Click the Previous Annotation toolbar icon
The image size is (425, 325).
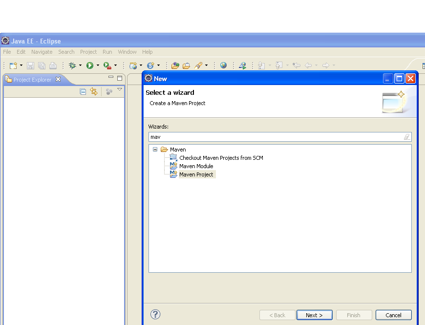click(279, 65)
